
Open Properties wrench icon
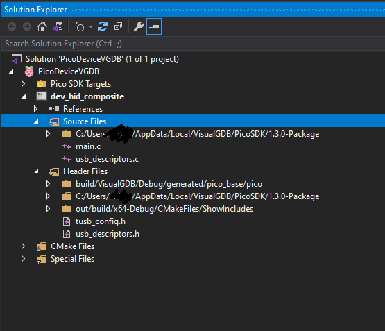coord(139,26)
